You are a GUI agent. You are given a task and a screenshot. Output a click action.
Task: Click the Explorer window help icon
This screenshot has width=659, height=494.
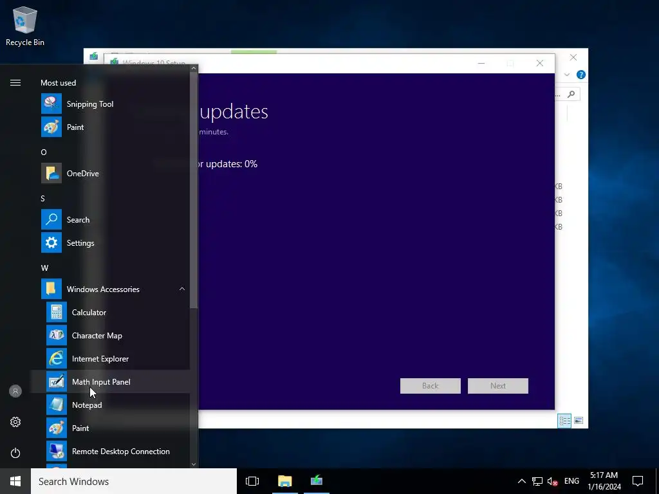coord(581,75)
